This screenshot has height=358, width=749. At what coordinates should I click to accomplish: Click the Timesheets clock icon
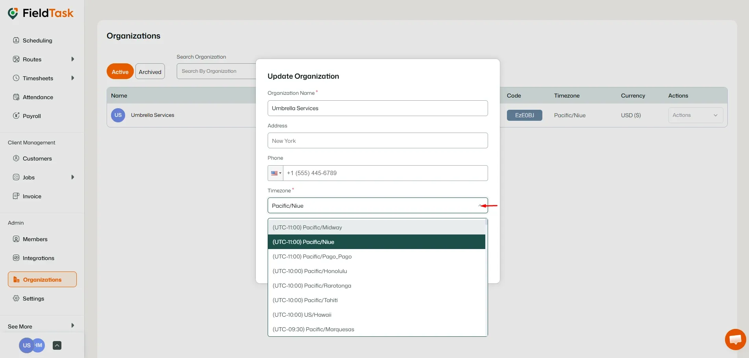(x=16, y=78)
